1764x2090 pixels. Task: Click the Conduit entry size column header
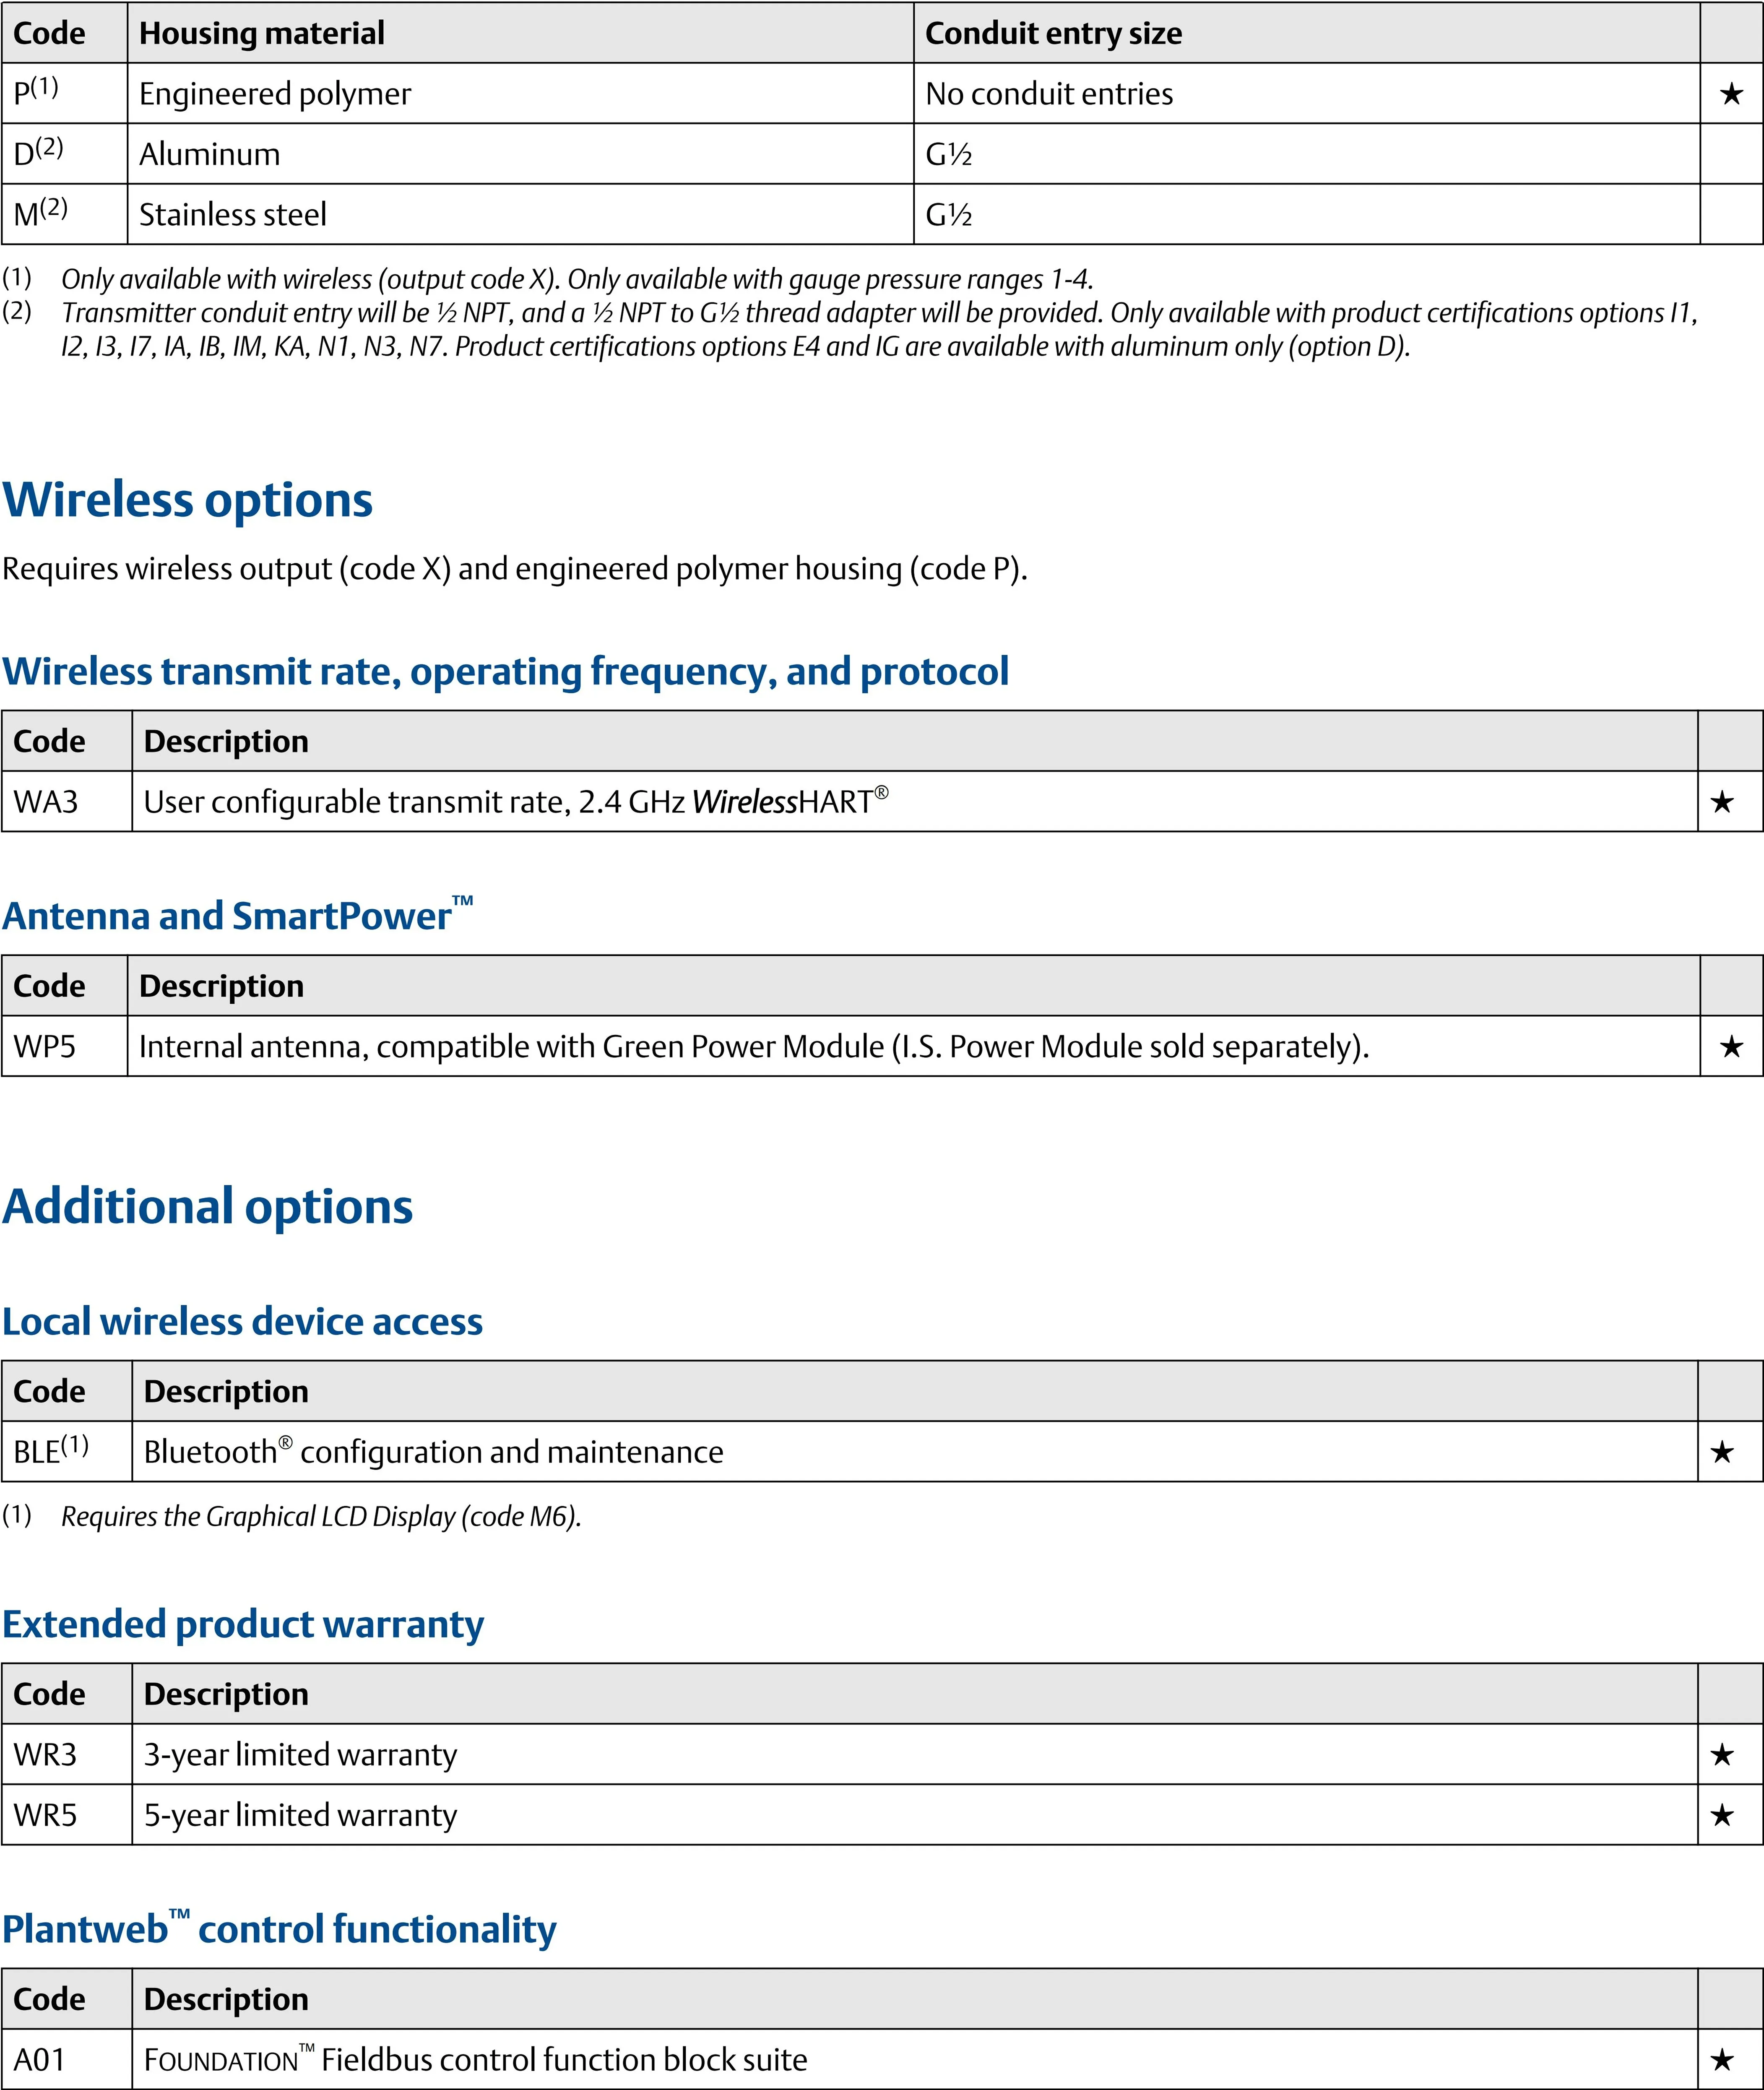point(1053,34)
